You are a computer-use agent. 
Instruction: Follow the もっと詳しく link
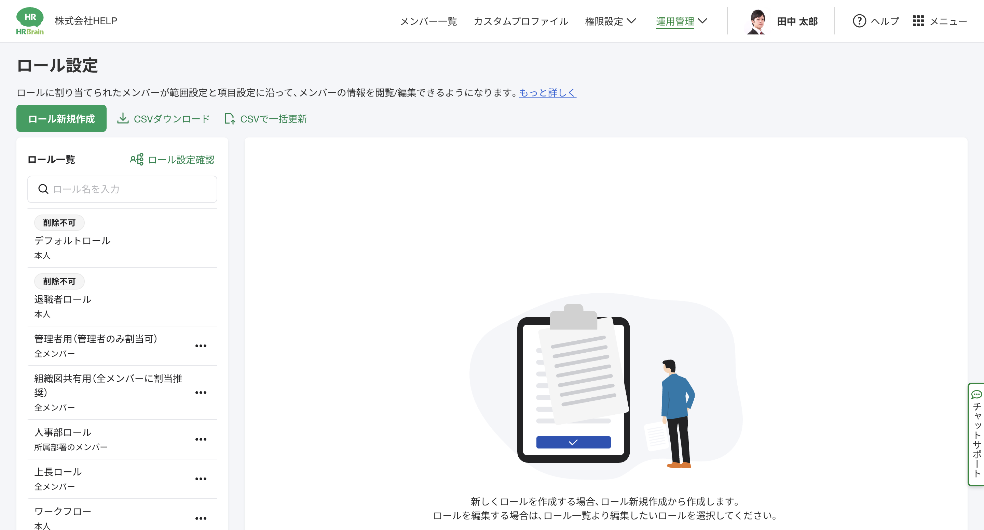pyautogui.click(x=547, y=93)
